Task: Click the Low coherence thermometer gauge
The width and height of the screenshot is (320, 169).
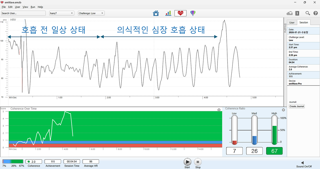Action: tap(234, 130)
